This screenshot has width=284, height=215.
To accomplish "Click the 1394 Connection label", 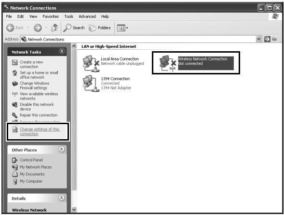I will pos(115,79).
